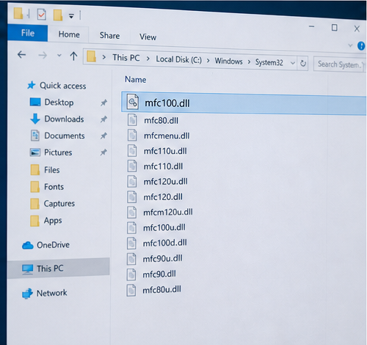This screenshot has width=367, height=345.
Task: Open the recent locations dropdown
Action: tap(59, 56)
